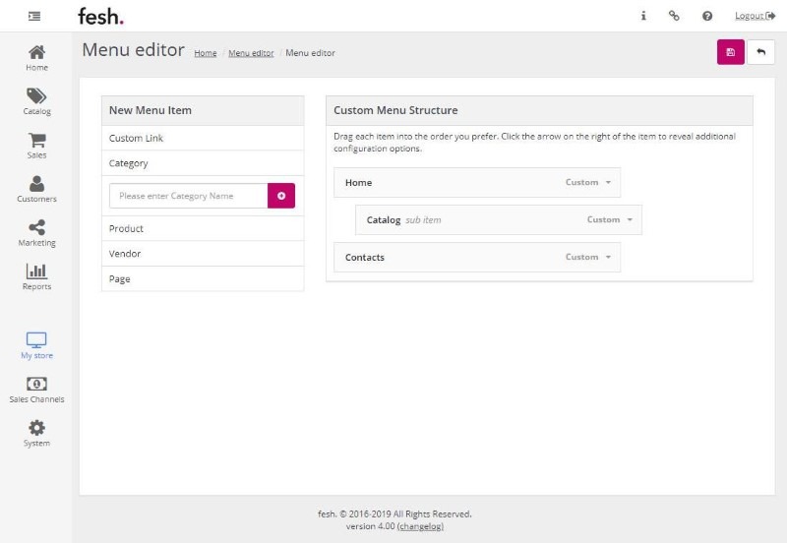Click the pink save button
This screenshot has width=787, height=543.
pyautogui.click(x=730, y=52)
